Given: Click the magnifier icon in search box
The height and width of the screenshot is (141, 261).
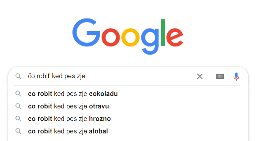Looking at the screenshot, I should (18, 76).
